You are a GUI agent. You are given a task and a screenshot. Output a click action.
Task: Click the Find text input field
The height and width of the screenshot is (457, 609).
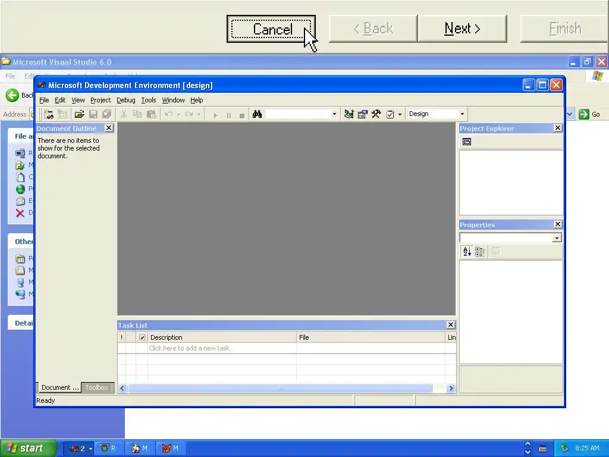(x=299, y=114)
